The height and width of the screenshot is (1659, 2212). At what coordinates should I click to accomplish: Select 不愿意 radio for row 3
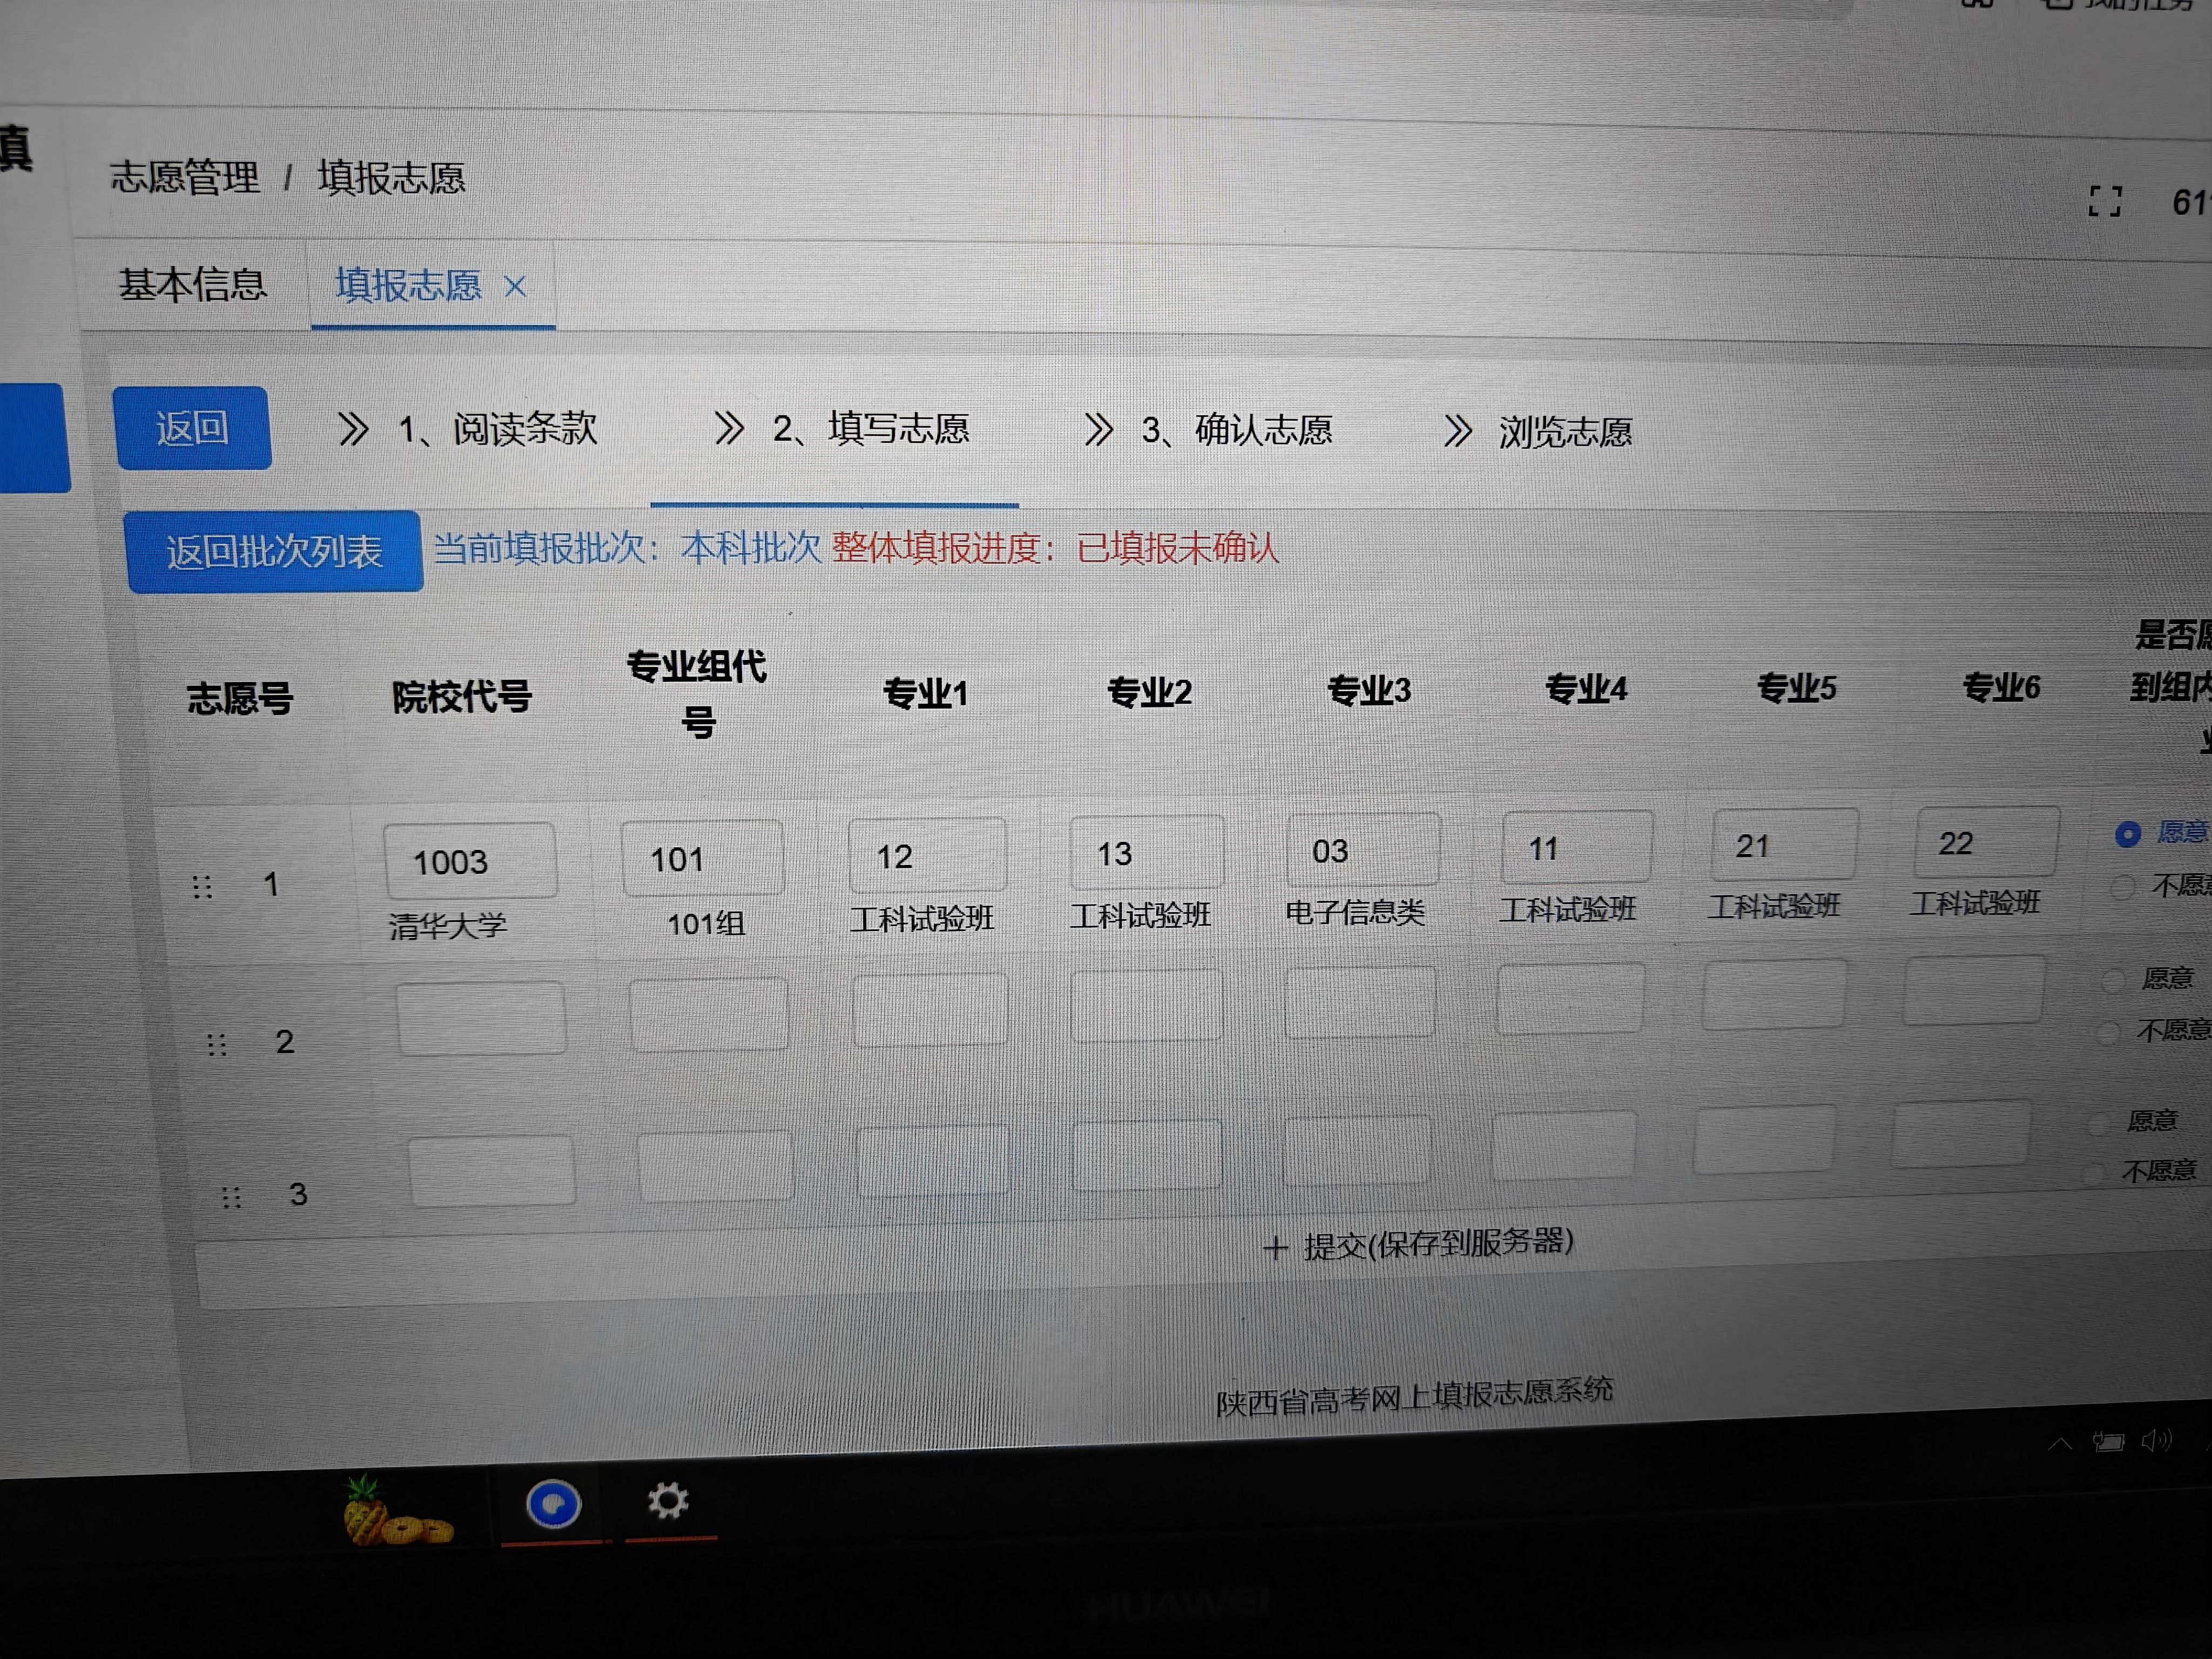point(2093,1174)
